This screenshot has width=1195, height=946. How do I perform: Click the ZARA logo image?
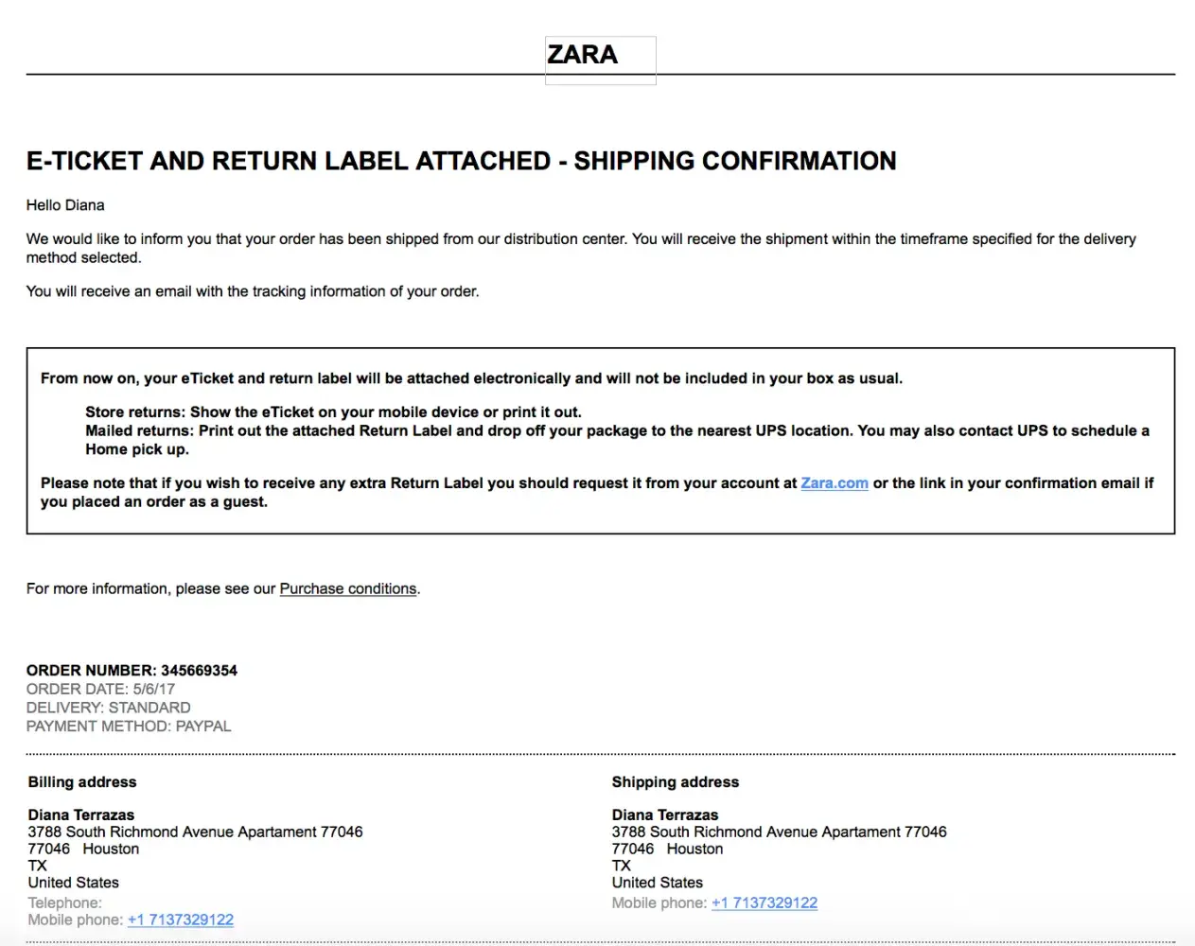[x=600, y=60]
